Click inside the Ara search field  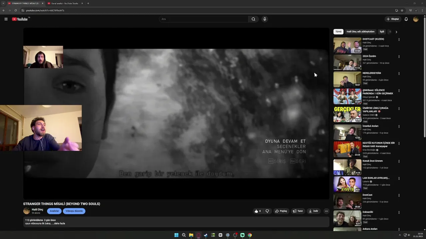click(x=203, y=19)
